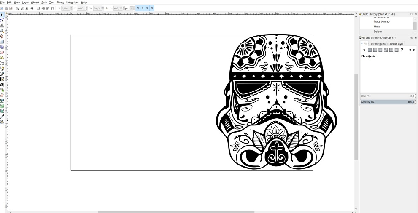Open the Extensions menu
The height and width of the screenshot is (213, 418).
pyautogui.click(x=73, y=3)
